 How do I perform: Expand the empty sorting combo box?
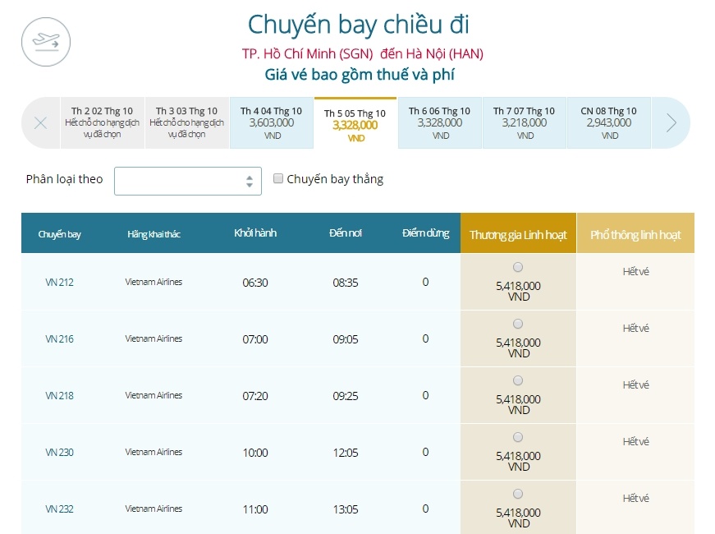[x=187, y=179]
